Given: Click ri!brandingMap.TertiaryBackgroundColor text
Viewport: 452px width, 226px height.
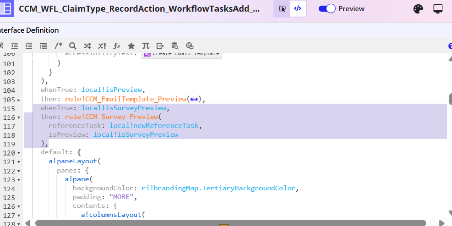Looking at the screenshot, I should click(219, 188).
